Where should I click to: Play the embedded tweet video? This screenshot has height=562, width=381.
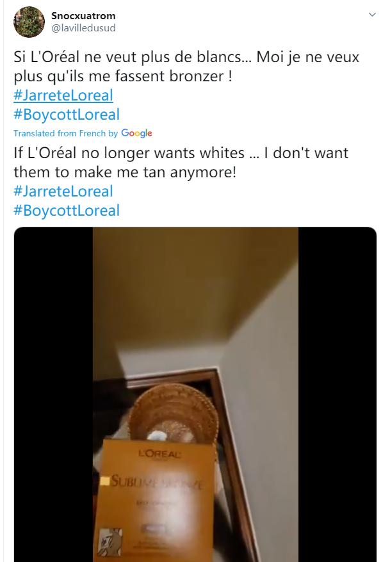click(195, 394)
